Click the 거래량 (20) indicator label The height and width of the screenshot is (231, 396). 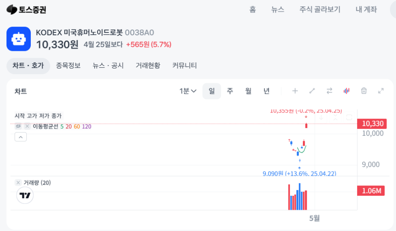coord(37,183)
